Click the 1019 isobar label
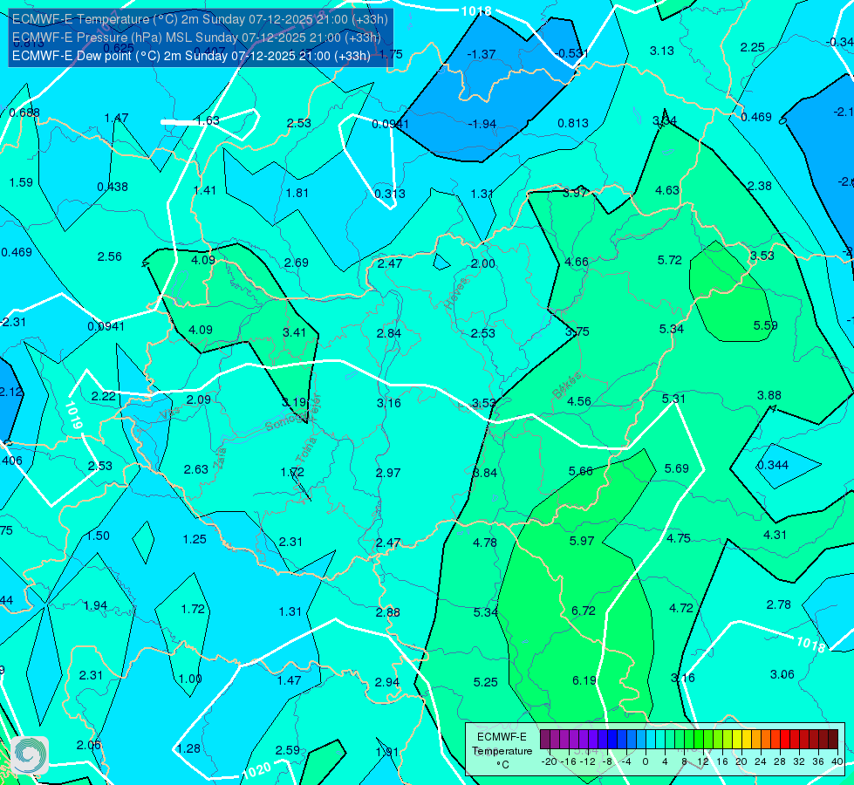Screen dimensions: 854x785 pos(73,416)
